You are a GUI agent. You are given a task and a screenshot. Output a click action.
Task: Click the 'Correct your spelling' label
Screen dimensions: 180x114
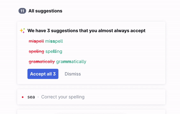63,97
